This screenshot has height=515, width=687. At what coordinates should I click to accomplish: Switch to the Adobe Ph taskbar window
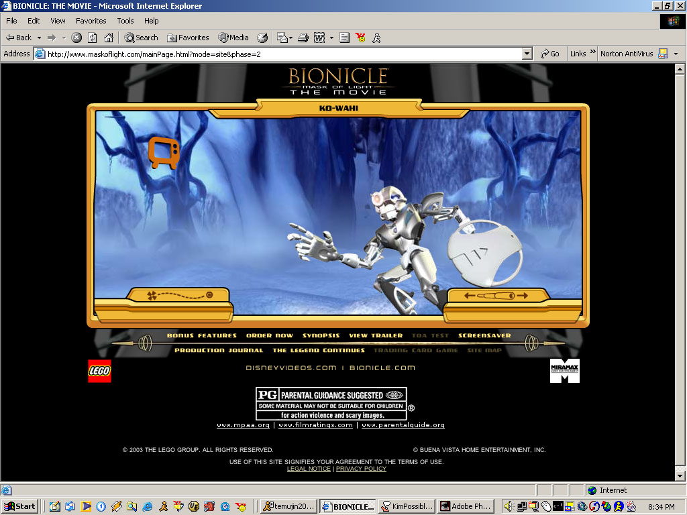[x=466, y=506]
